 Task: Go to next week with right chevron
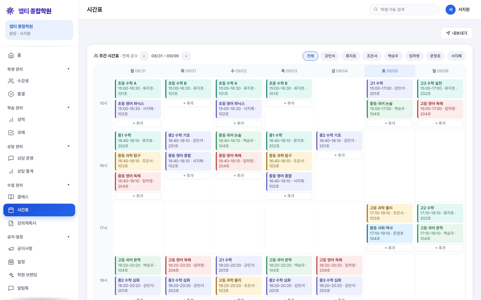click(186, 56)
